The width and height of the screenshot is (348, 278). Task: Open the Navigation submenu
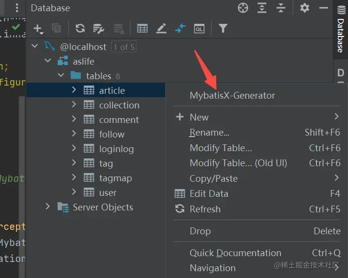click(x=257, y=268)
